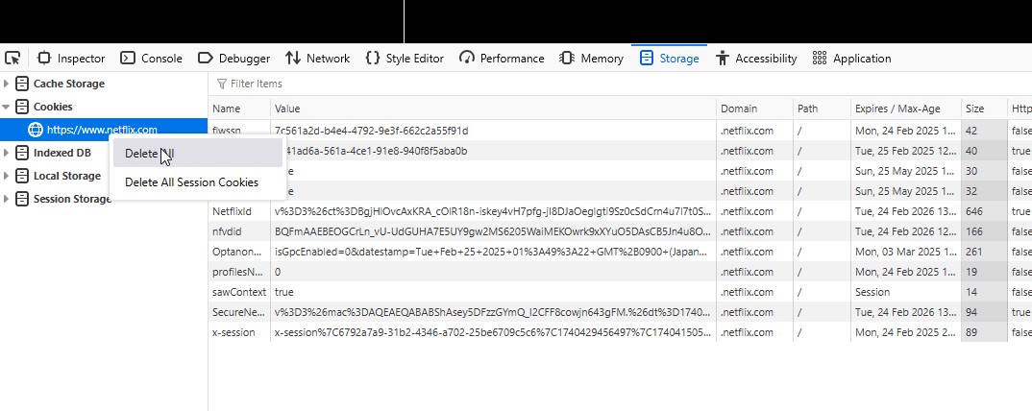
Task: Expand the Cache Storage tree arrow
Action: click(x=6, y=84)
